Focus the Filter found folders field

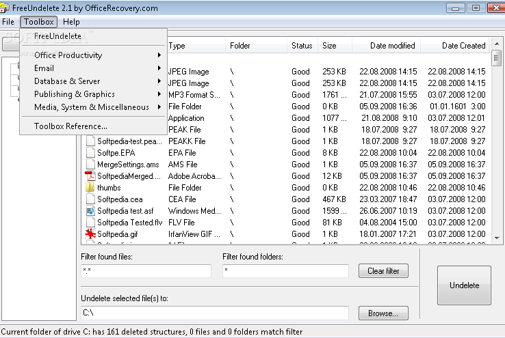point(285,271)
